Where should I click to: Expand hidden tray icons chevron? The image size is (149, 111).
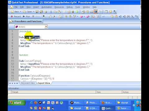pos(134,105)
